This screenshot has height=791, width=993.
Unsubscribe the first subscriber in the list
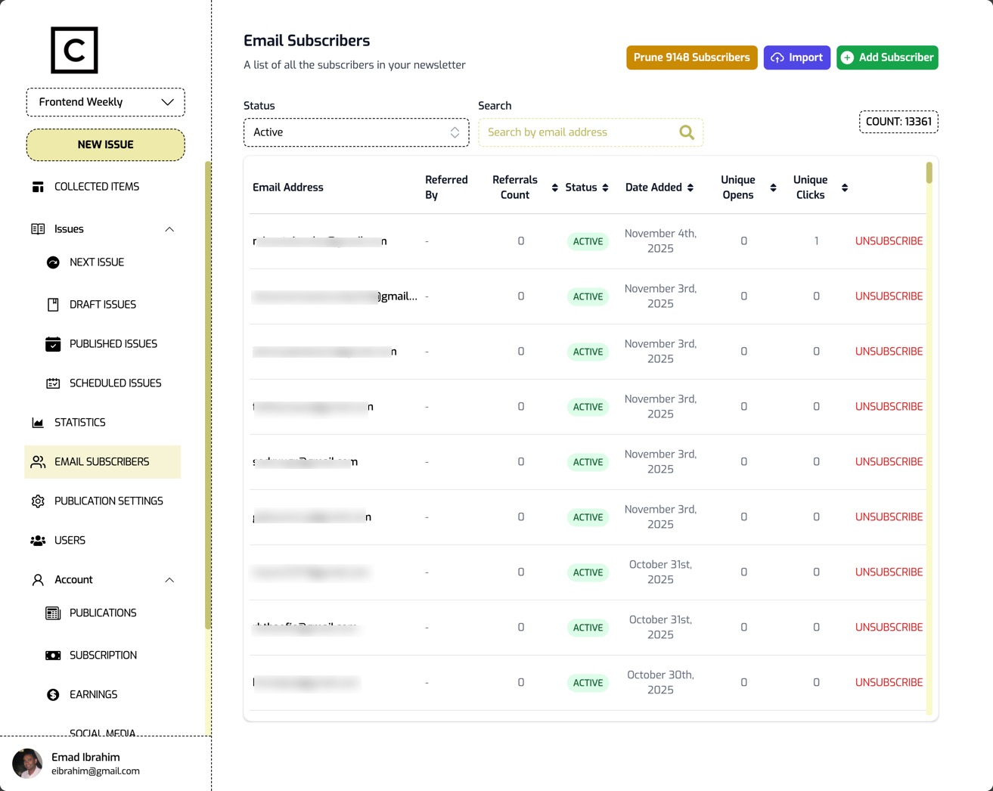coord(889,240)
